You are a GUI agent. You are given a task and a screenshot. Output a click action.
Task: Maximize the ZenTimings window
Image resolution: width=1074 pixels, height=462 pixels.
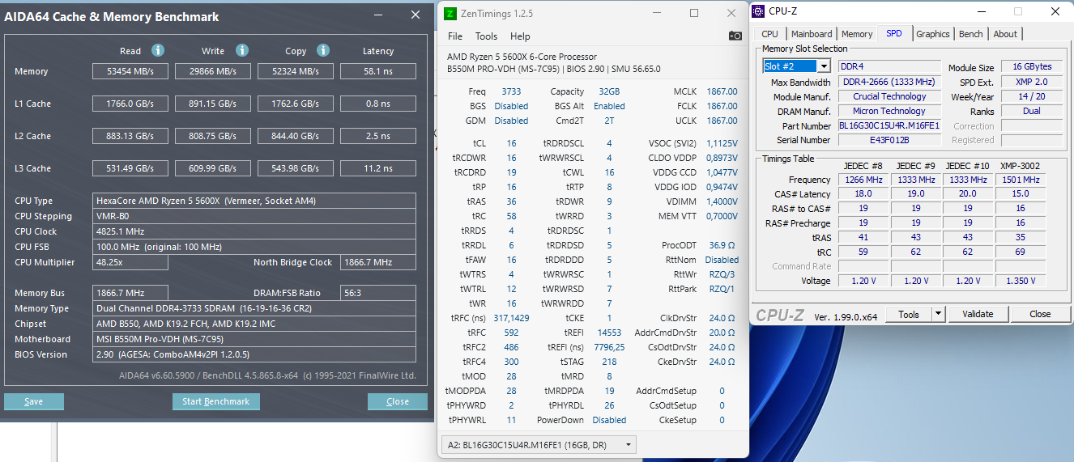pyautogui.click(x=694, y=14)
